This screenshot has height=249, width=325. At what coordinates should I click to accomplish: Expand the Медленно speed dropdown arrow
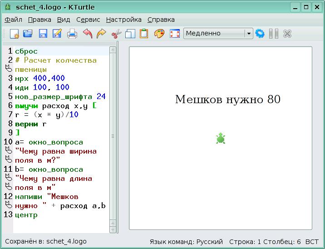(x=248, y=34)
